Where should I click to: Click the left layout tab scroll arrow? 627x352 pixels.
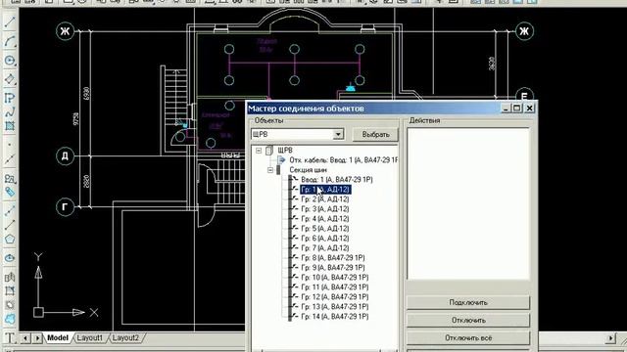click(25, 338)
